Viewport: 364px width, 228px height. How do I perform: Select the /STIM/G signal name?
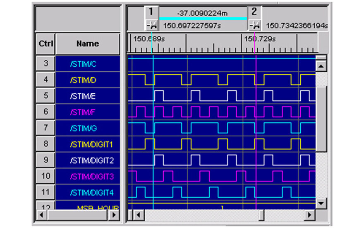pyautogui.click(x=83, y=128)
